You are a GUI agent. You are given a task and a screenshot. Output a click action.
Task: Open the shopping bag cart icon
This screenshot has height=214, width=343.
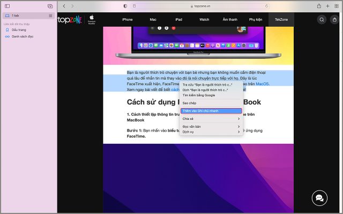[333, 19]
